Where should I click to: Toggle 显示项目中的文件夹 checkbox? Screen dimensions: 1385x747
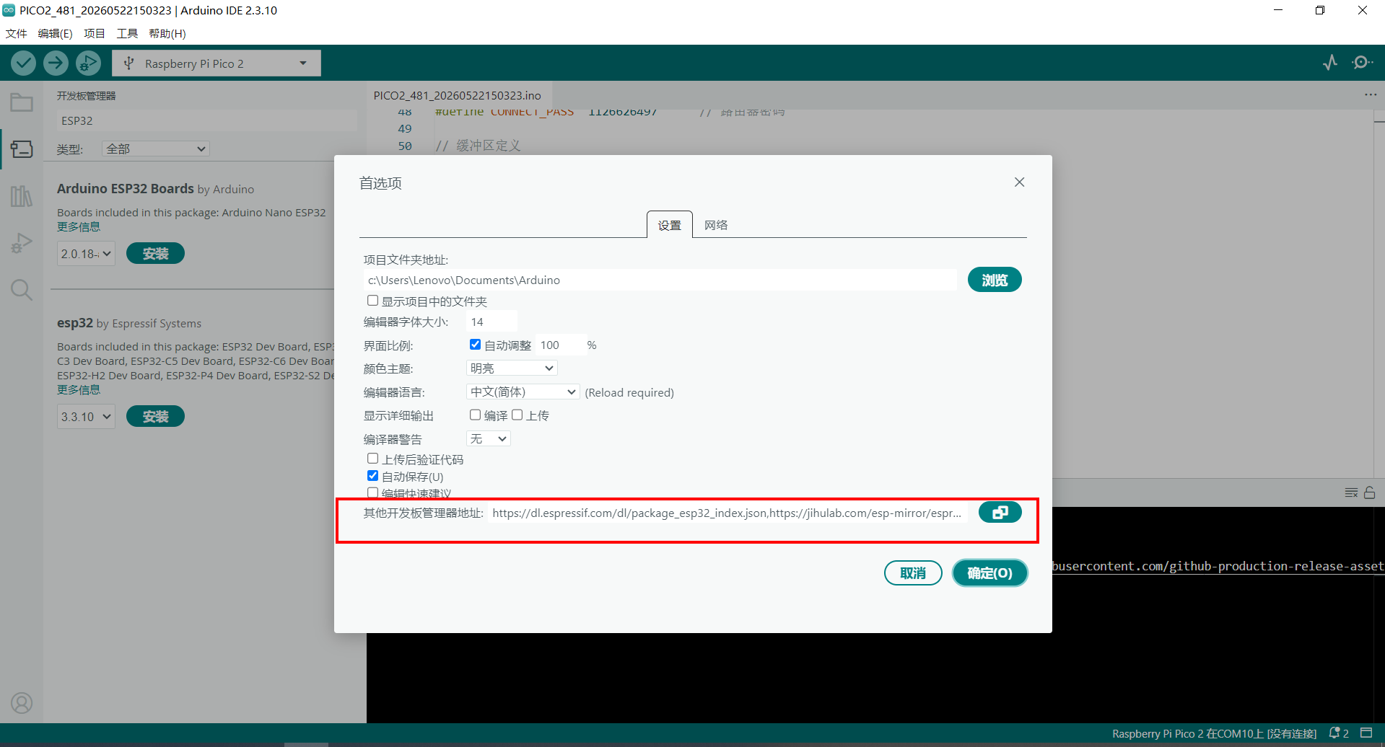point(372,301)
